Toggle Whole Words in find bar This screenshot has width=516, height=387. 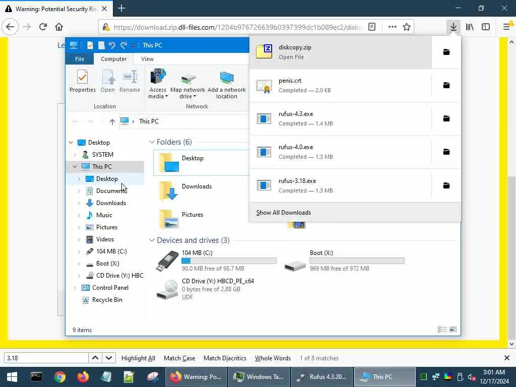click(x=273, y=358)
